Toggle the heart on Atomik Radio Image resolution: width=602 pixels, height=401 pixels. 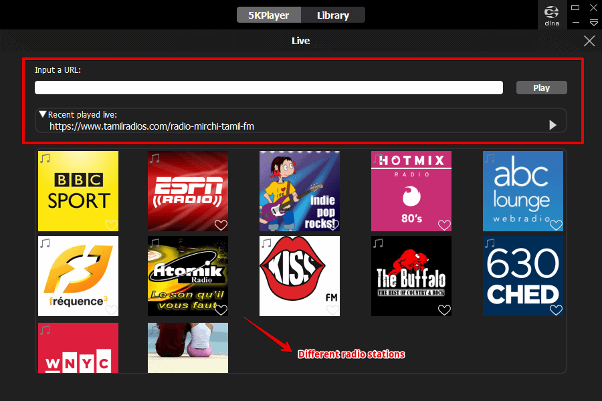pyautogui.click(x=221, y=309)
